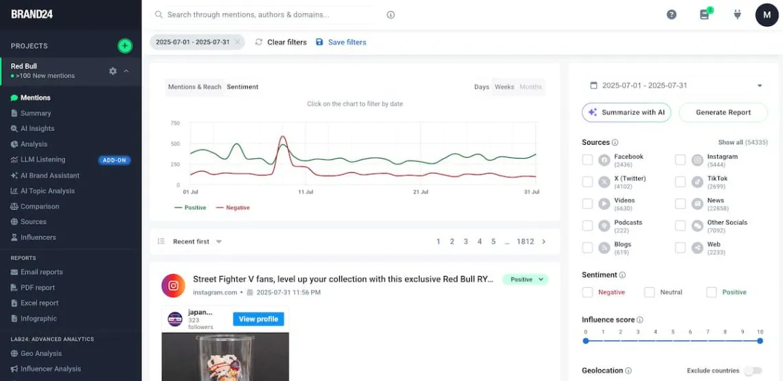Viewport: 783px width, 381px height.
Task: Click the Excel report file icon
Action: pyautogui.click(x=14, y=303)
